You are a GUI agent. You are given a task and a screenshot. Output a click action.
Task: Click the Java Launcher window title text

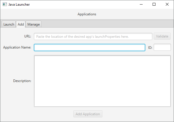coord(19,5)
